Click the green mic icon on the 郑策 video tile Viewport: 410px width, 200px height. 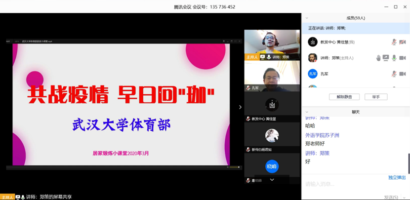(x=269, y=57)
